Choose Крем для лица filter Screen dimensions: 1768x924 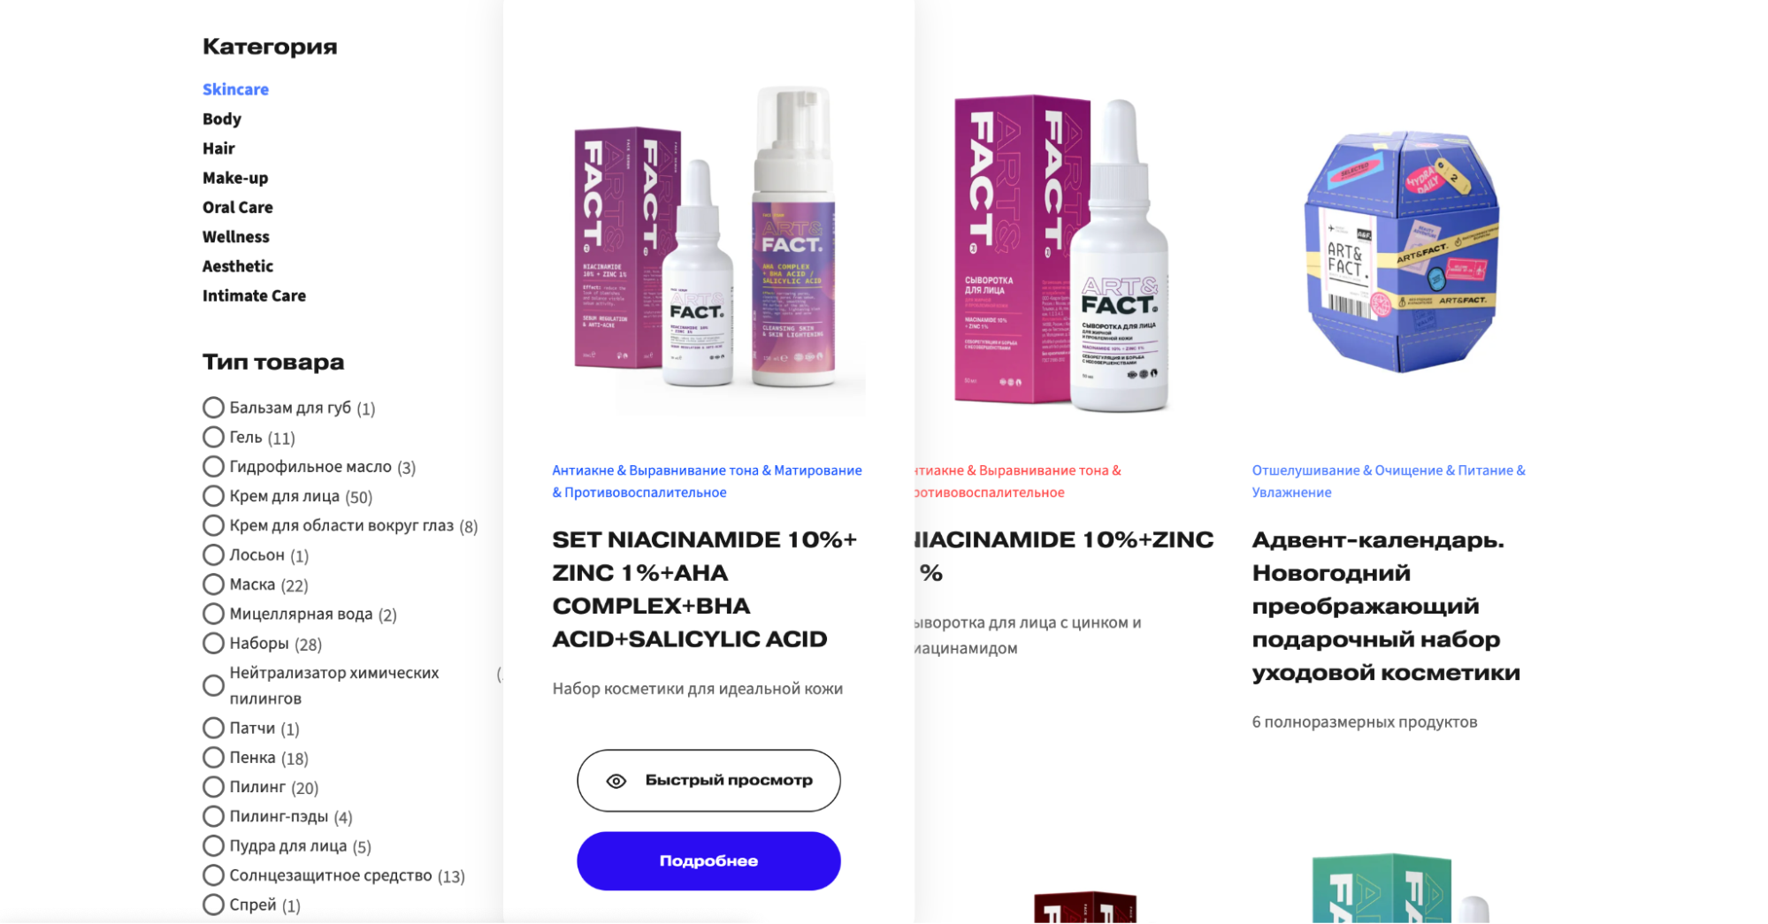point(213,496)
